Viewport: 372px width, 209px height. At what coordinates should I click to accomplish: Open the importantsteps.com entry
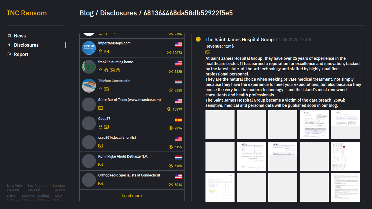132,48
